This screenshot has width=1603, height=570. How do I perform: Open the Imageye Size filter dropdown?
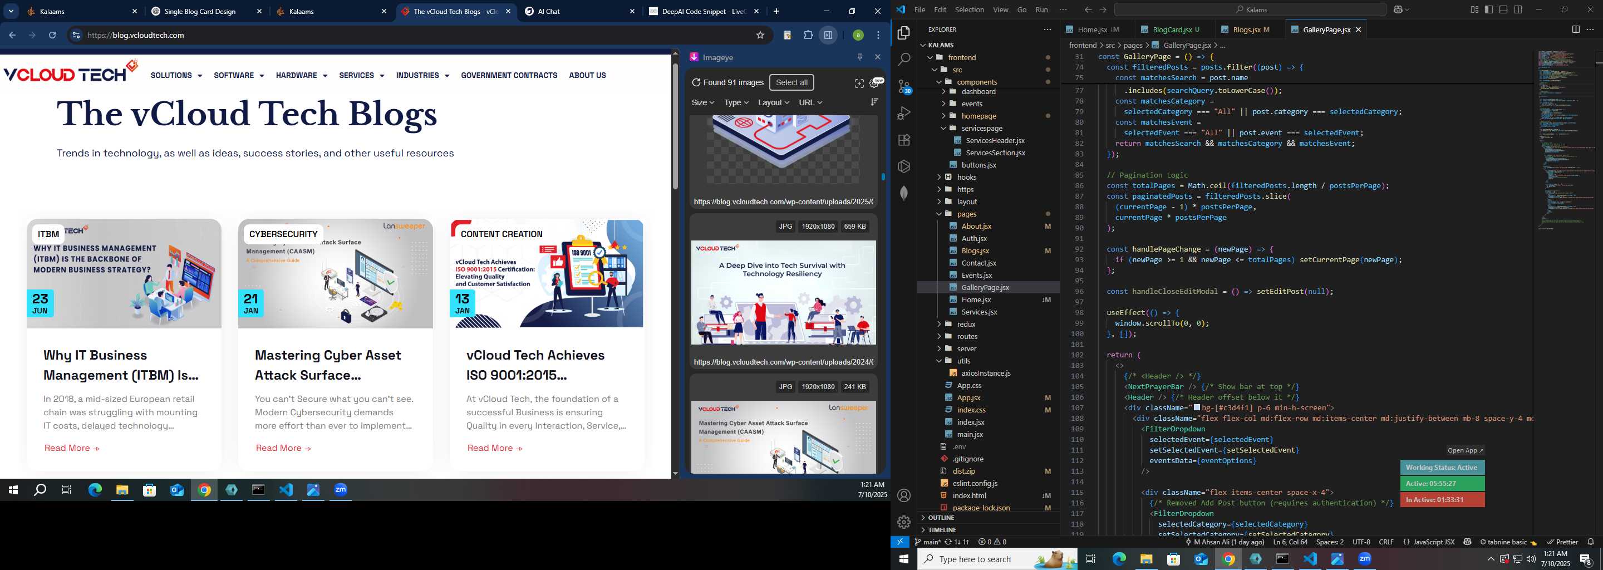(702, 102)
